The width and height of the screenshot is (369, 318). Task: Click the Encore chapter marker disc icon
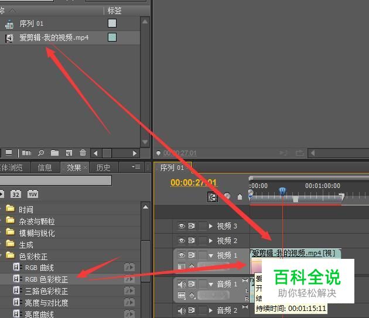[x=227, y=196]
